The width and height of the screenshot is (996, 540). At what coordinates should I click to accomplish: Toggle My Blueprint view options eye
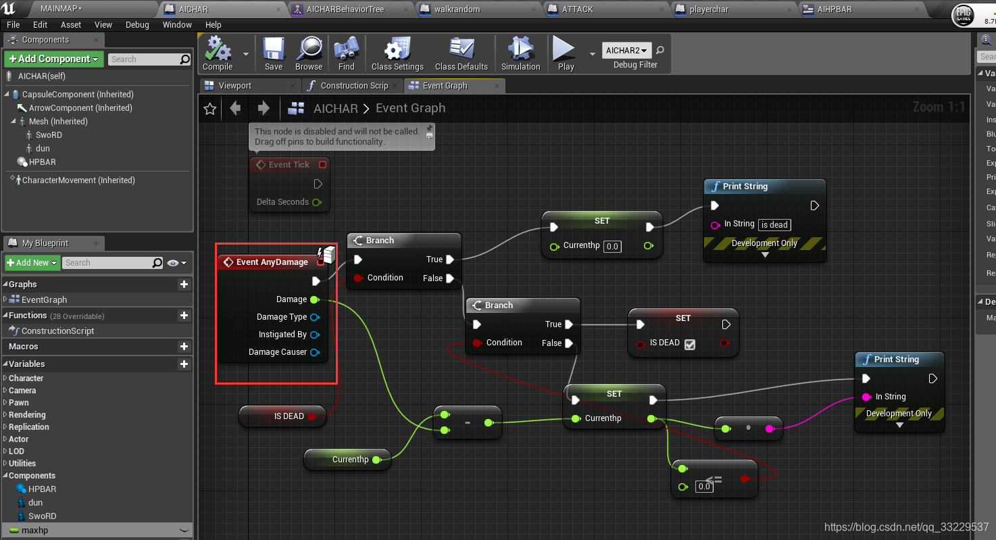coord(176,263)
